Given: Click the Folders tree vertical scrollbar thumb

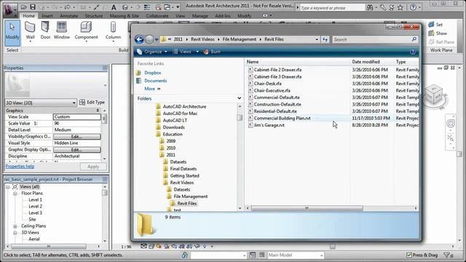Looking at the screenshot, I should [x=240, y=118].
